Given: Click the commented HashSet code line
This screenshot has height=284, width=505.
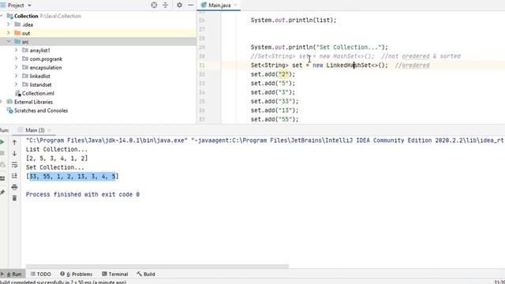Looking at the screenshot, I should coord(356,56).
